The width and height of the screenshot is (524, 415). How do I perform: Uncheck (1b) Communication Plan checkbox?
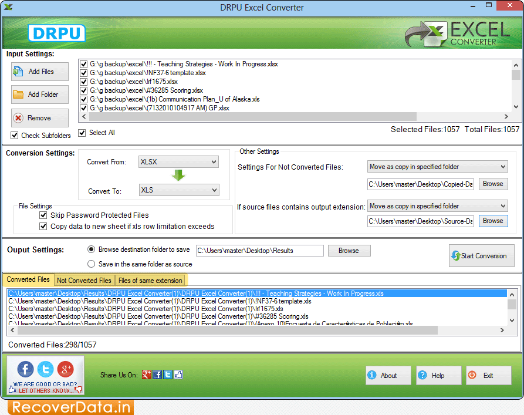point(83,99)
